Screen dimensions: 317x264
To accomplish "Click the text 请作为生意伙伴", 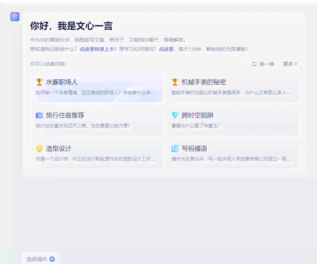I will pos(188,159).
